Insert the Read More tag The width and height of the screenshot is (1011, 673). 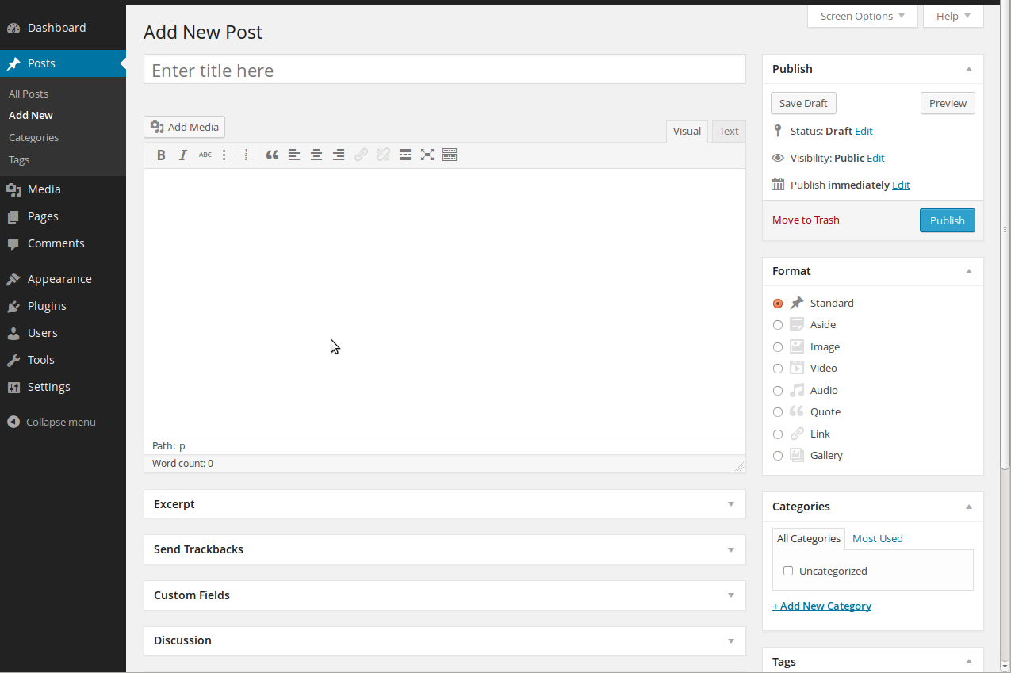tap(405, 155)
